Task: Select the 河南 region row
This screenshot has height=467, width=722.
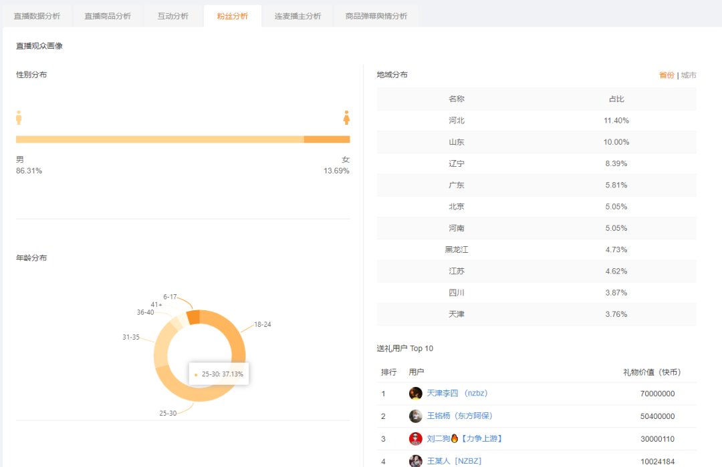Action: pyautogui.click(x=536, y=228)
